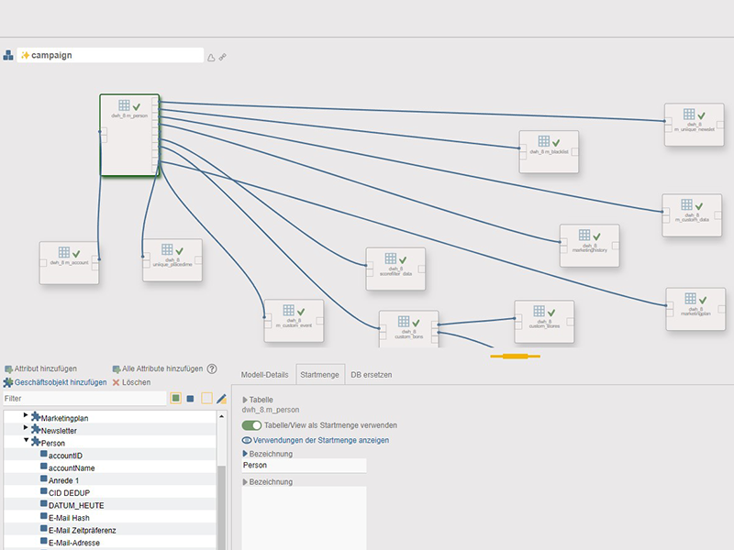Collapse the Person tree node
Image resolution: width=734 pixels, height=550 pixels.
(x=26, y=440)
